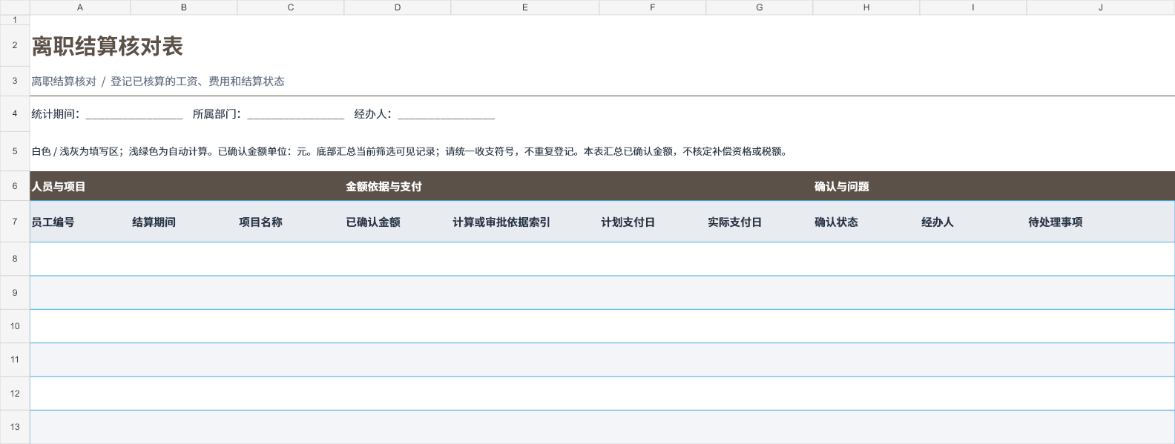Select column F header
Image resolution: width=1175 pixels, height=444 pixels.
point(653,7)
